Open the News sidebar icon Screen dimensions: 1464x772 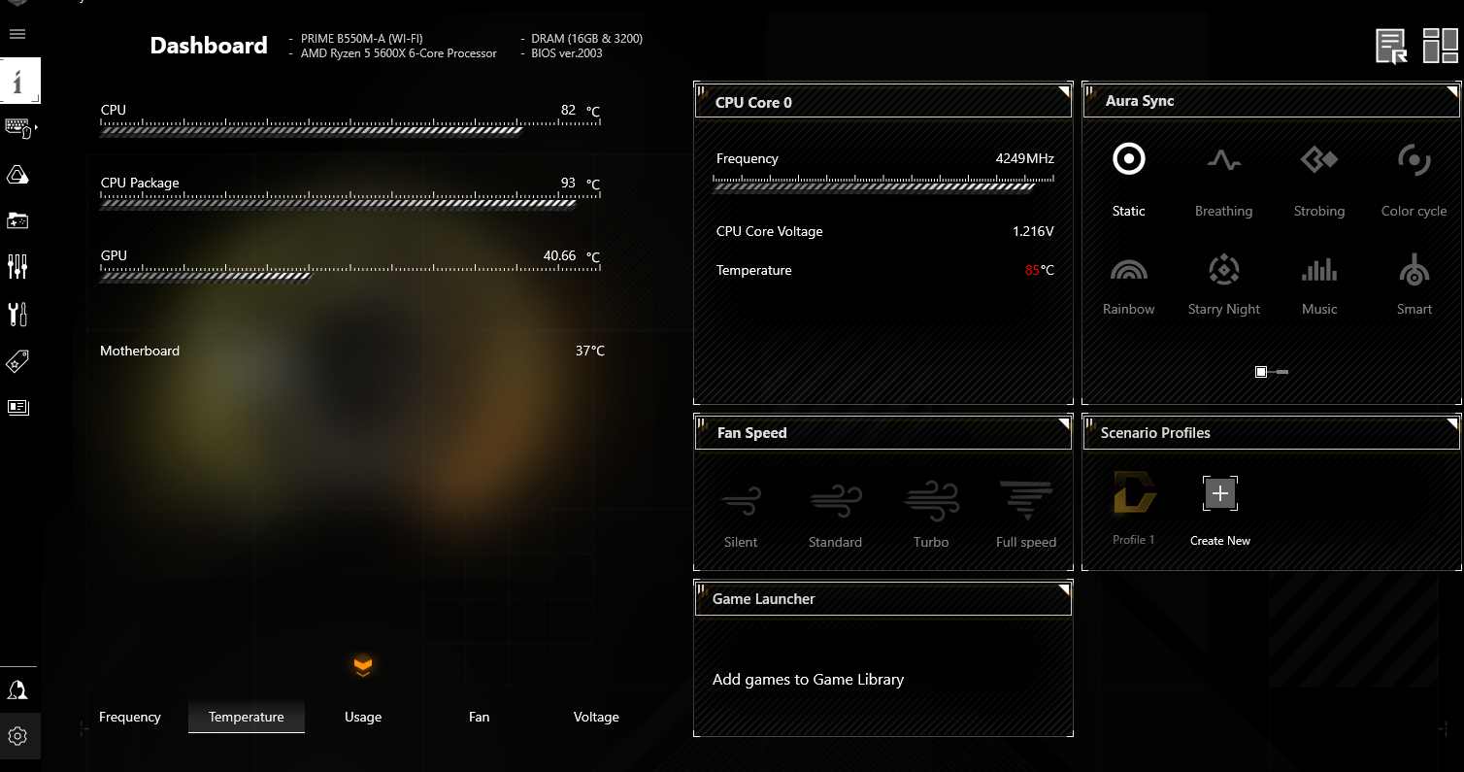tap(17, 407)
